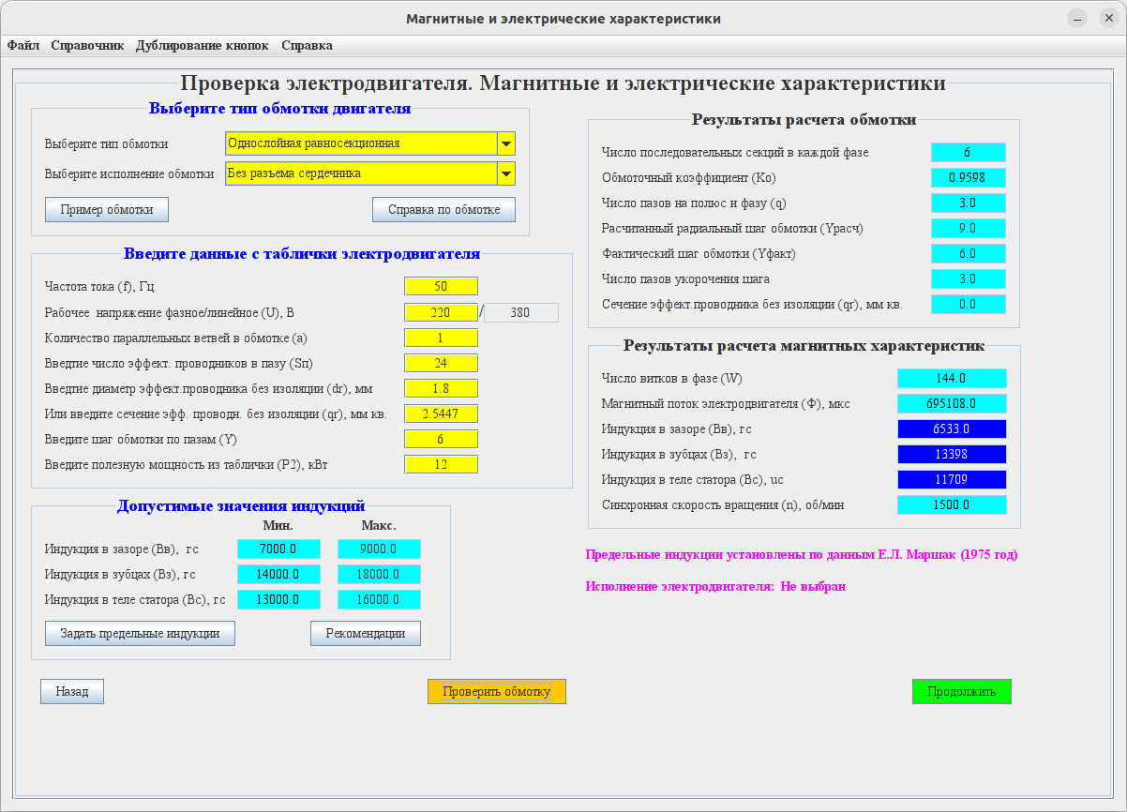The height and width of the screenshot is (812, 1127).
Task: Open Справка по обмотке help
Action: [443, 209]
